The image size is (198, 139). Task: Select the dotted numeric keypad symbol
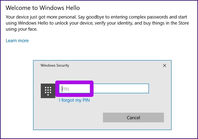(x=48, y=91)
